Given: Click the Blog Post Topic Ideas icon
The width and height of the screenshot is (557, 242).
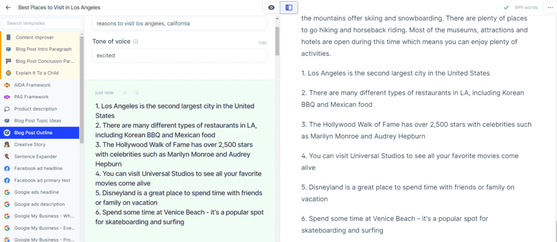Looking at the screenshot, I should click(7, 121).
